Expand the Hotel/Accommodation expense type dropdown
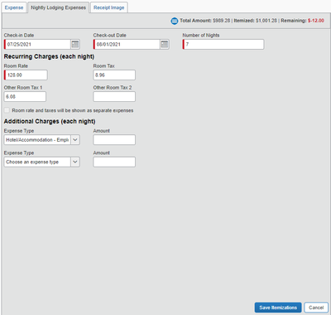331x315 pixels. coord(75,140)
